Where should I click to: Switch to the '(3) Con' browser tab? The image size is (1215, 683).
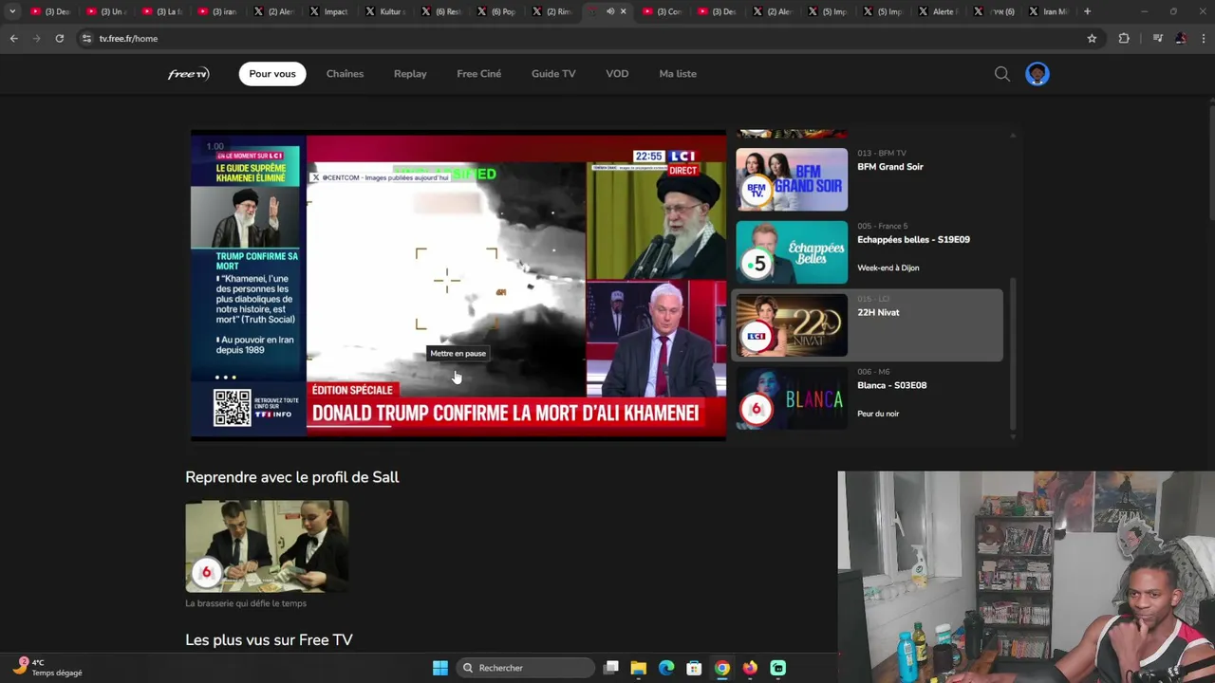(x=663, y=11)
